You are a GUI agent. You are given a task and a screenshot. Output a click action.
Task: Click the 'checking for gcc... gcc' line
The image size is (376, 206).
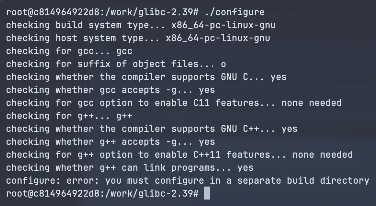pos(69,51)
